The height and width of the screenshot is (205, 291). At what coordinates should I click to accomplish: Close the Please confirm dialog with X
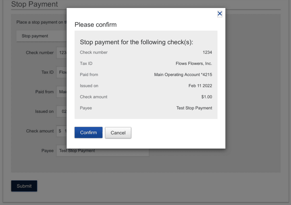tap(220, 14)
